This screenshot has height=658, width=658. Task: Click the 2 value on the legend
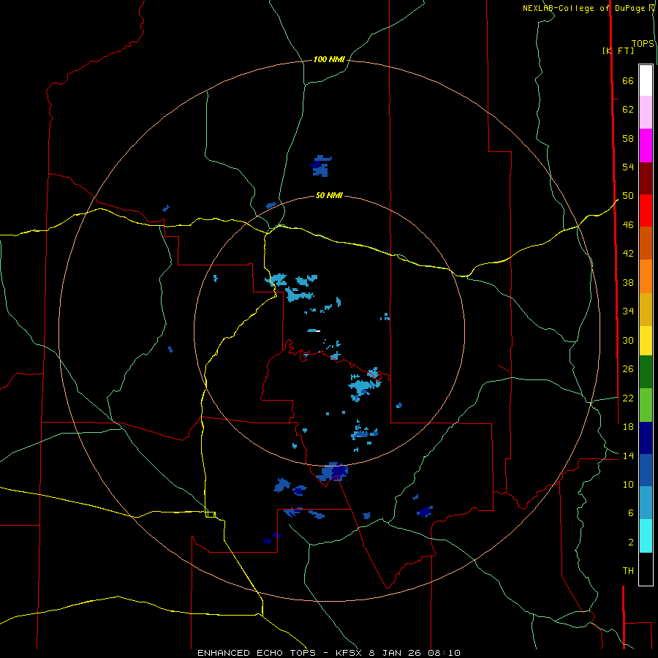click(x=631, y=542)
